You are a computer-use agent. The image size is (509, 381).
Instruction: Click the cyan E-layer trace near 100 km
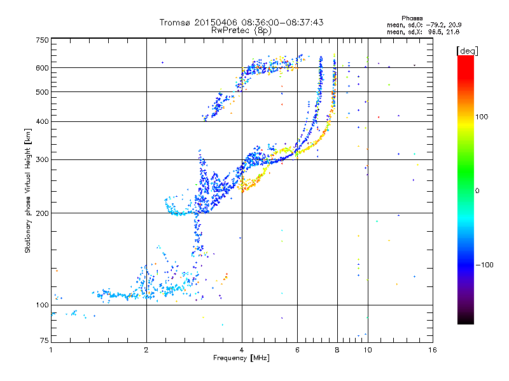[117, 295]
